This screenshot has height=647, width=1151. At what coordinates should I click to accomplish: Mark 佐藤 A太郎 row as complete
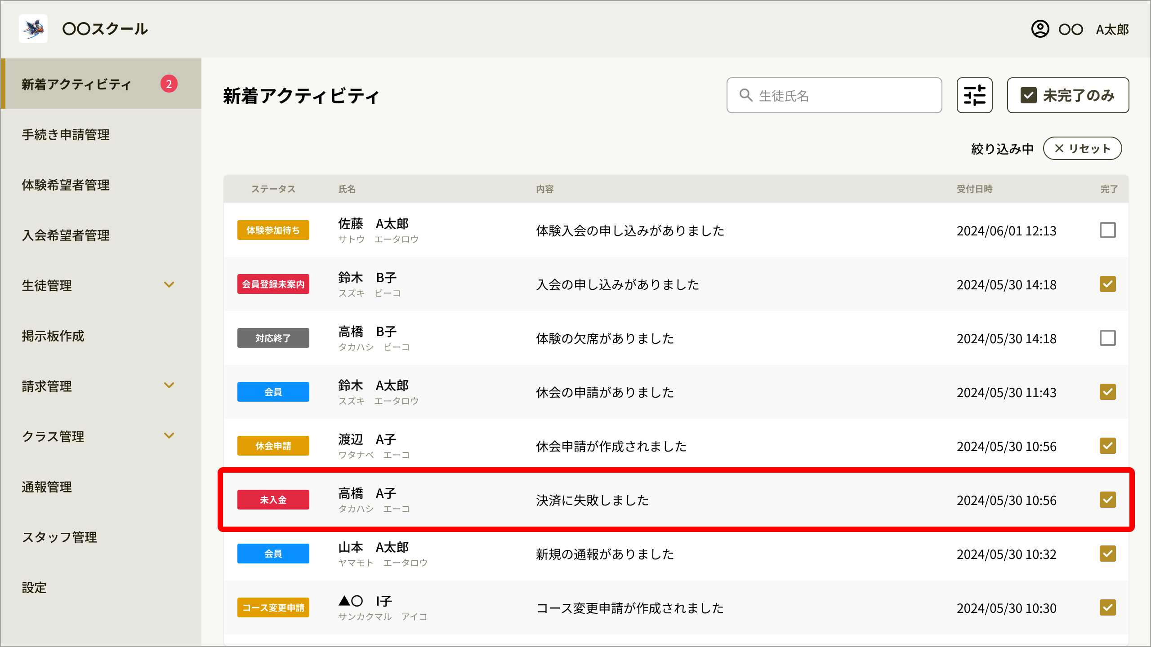[1108, 230]
